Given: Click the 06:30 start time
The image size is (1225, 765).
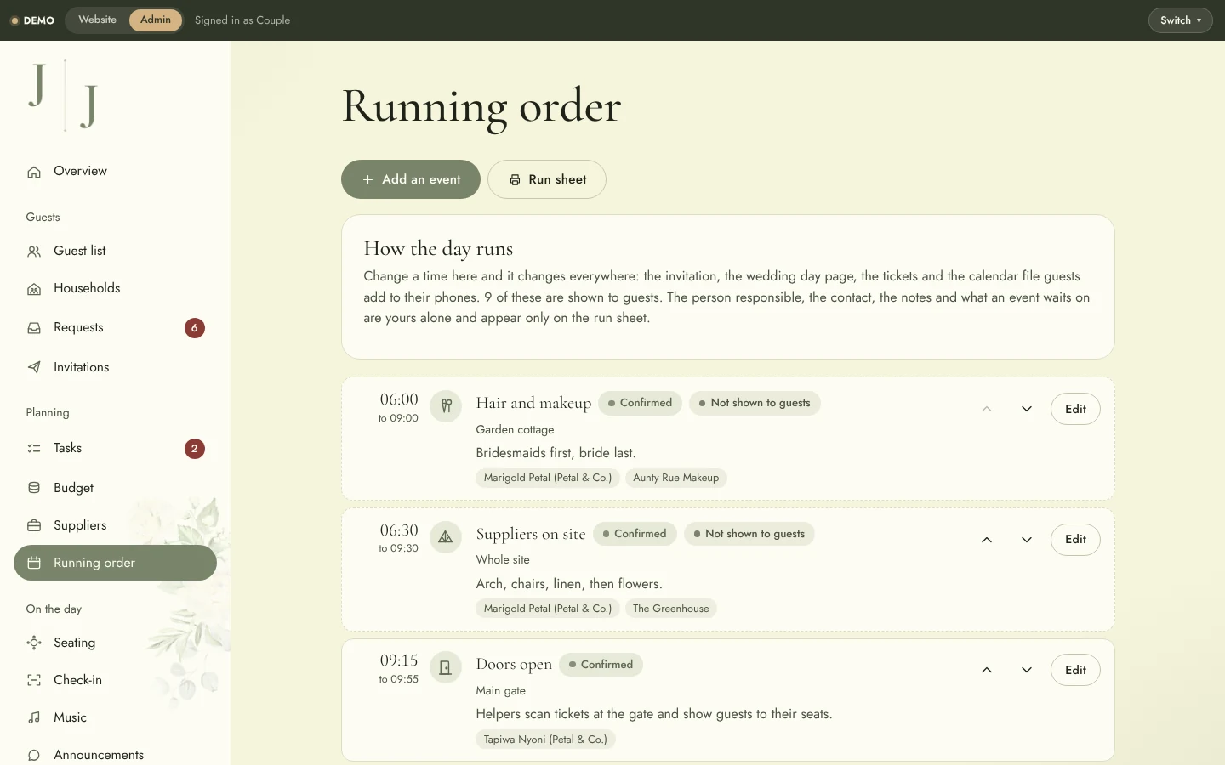Looking at the screenshot, I should (x=399, y=530).
